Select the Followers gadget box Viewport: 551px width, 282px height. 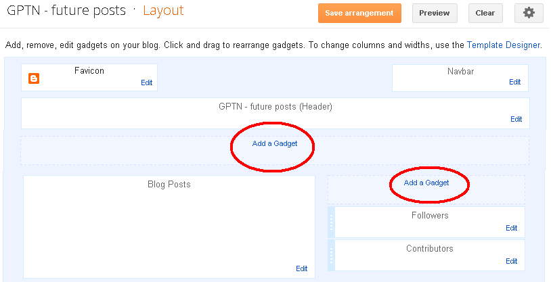pyautogui.click(x=430, y=222)
